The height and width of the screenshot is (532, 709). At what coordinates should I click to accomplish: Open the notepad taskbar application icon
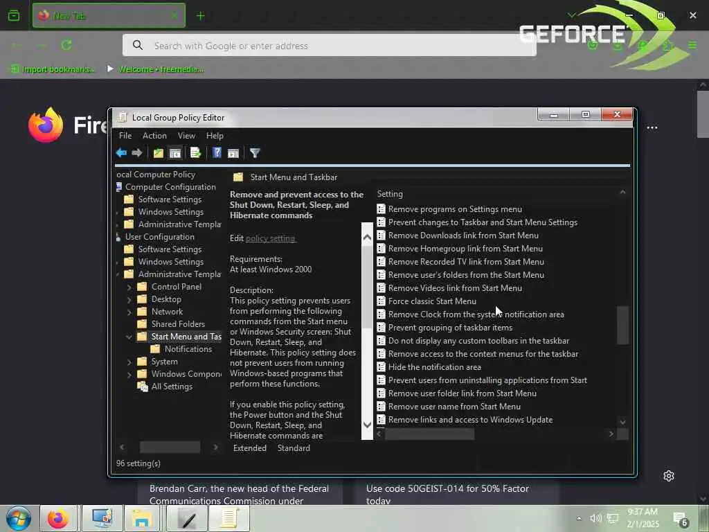228,518
